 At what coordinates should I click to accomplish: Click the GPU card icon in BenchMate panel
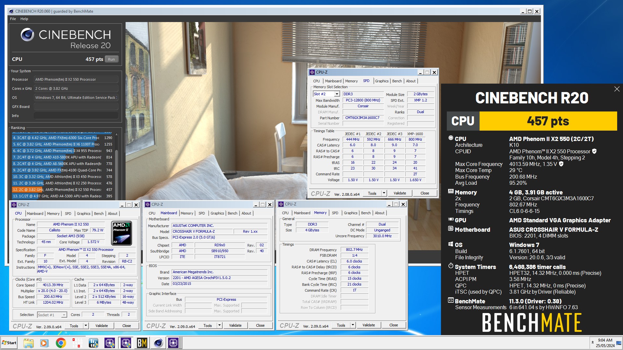(451, 219)
